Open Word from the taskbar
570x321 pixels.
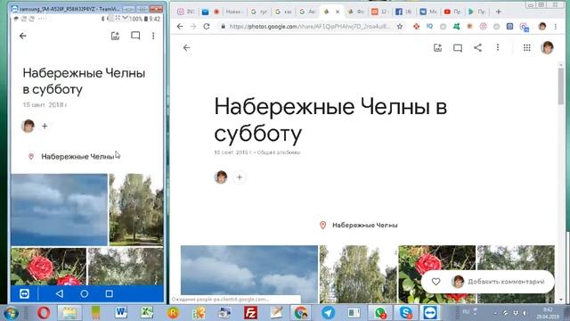pyautogui.click(x=121, y=313)
